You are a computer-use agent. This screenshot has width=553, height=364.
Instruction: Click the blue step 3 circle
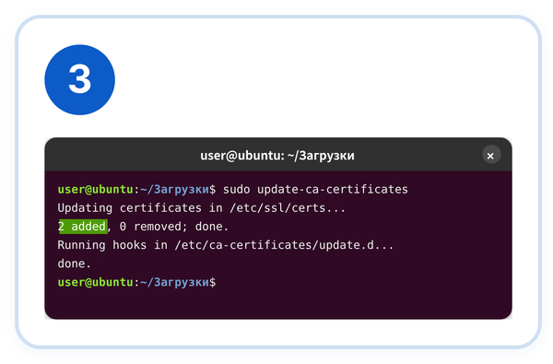(x=79, y=80)
